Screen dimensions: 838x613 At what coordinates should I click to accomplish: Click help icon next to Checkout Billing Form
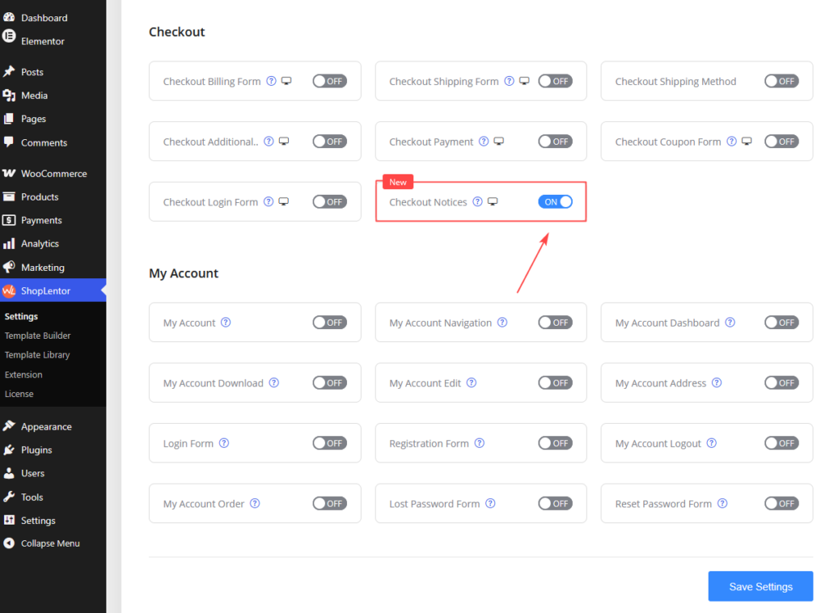coord(272,81)
